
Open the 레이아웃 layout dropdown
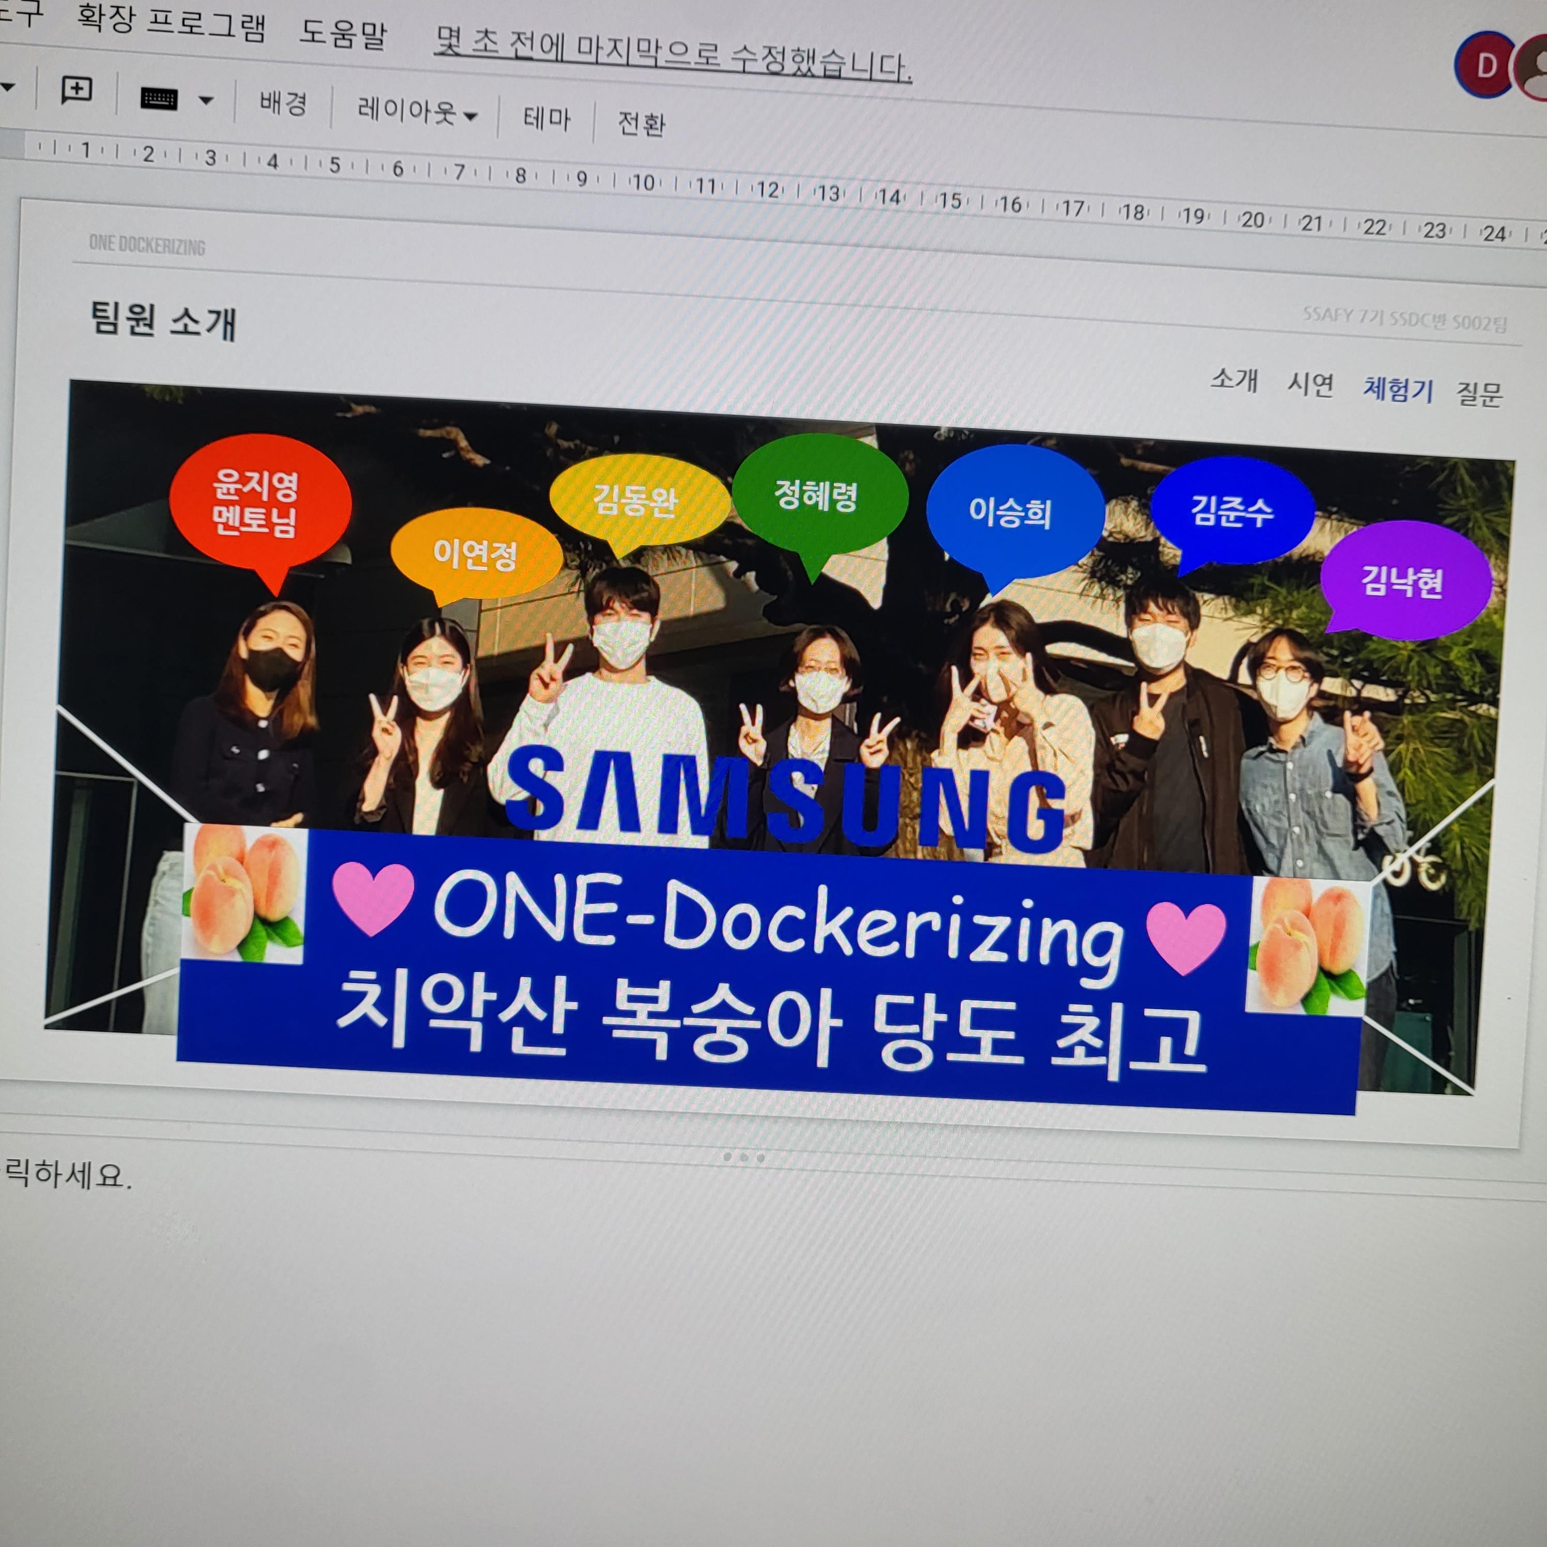pyautogui.click(x=416, y=112)
